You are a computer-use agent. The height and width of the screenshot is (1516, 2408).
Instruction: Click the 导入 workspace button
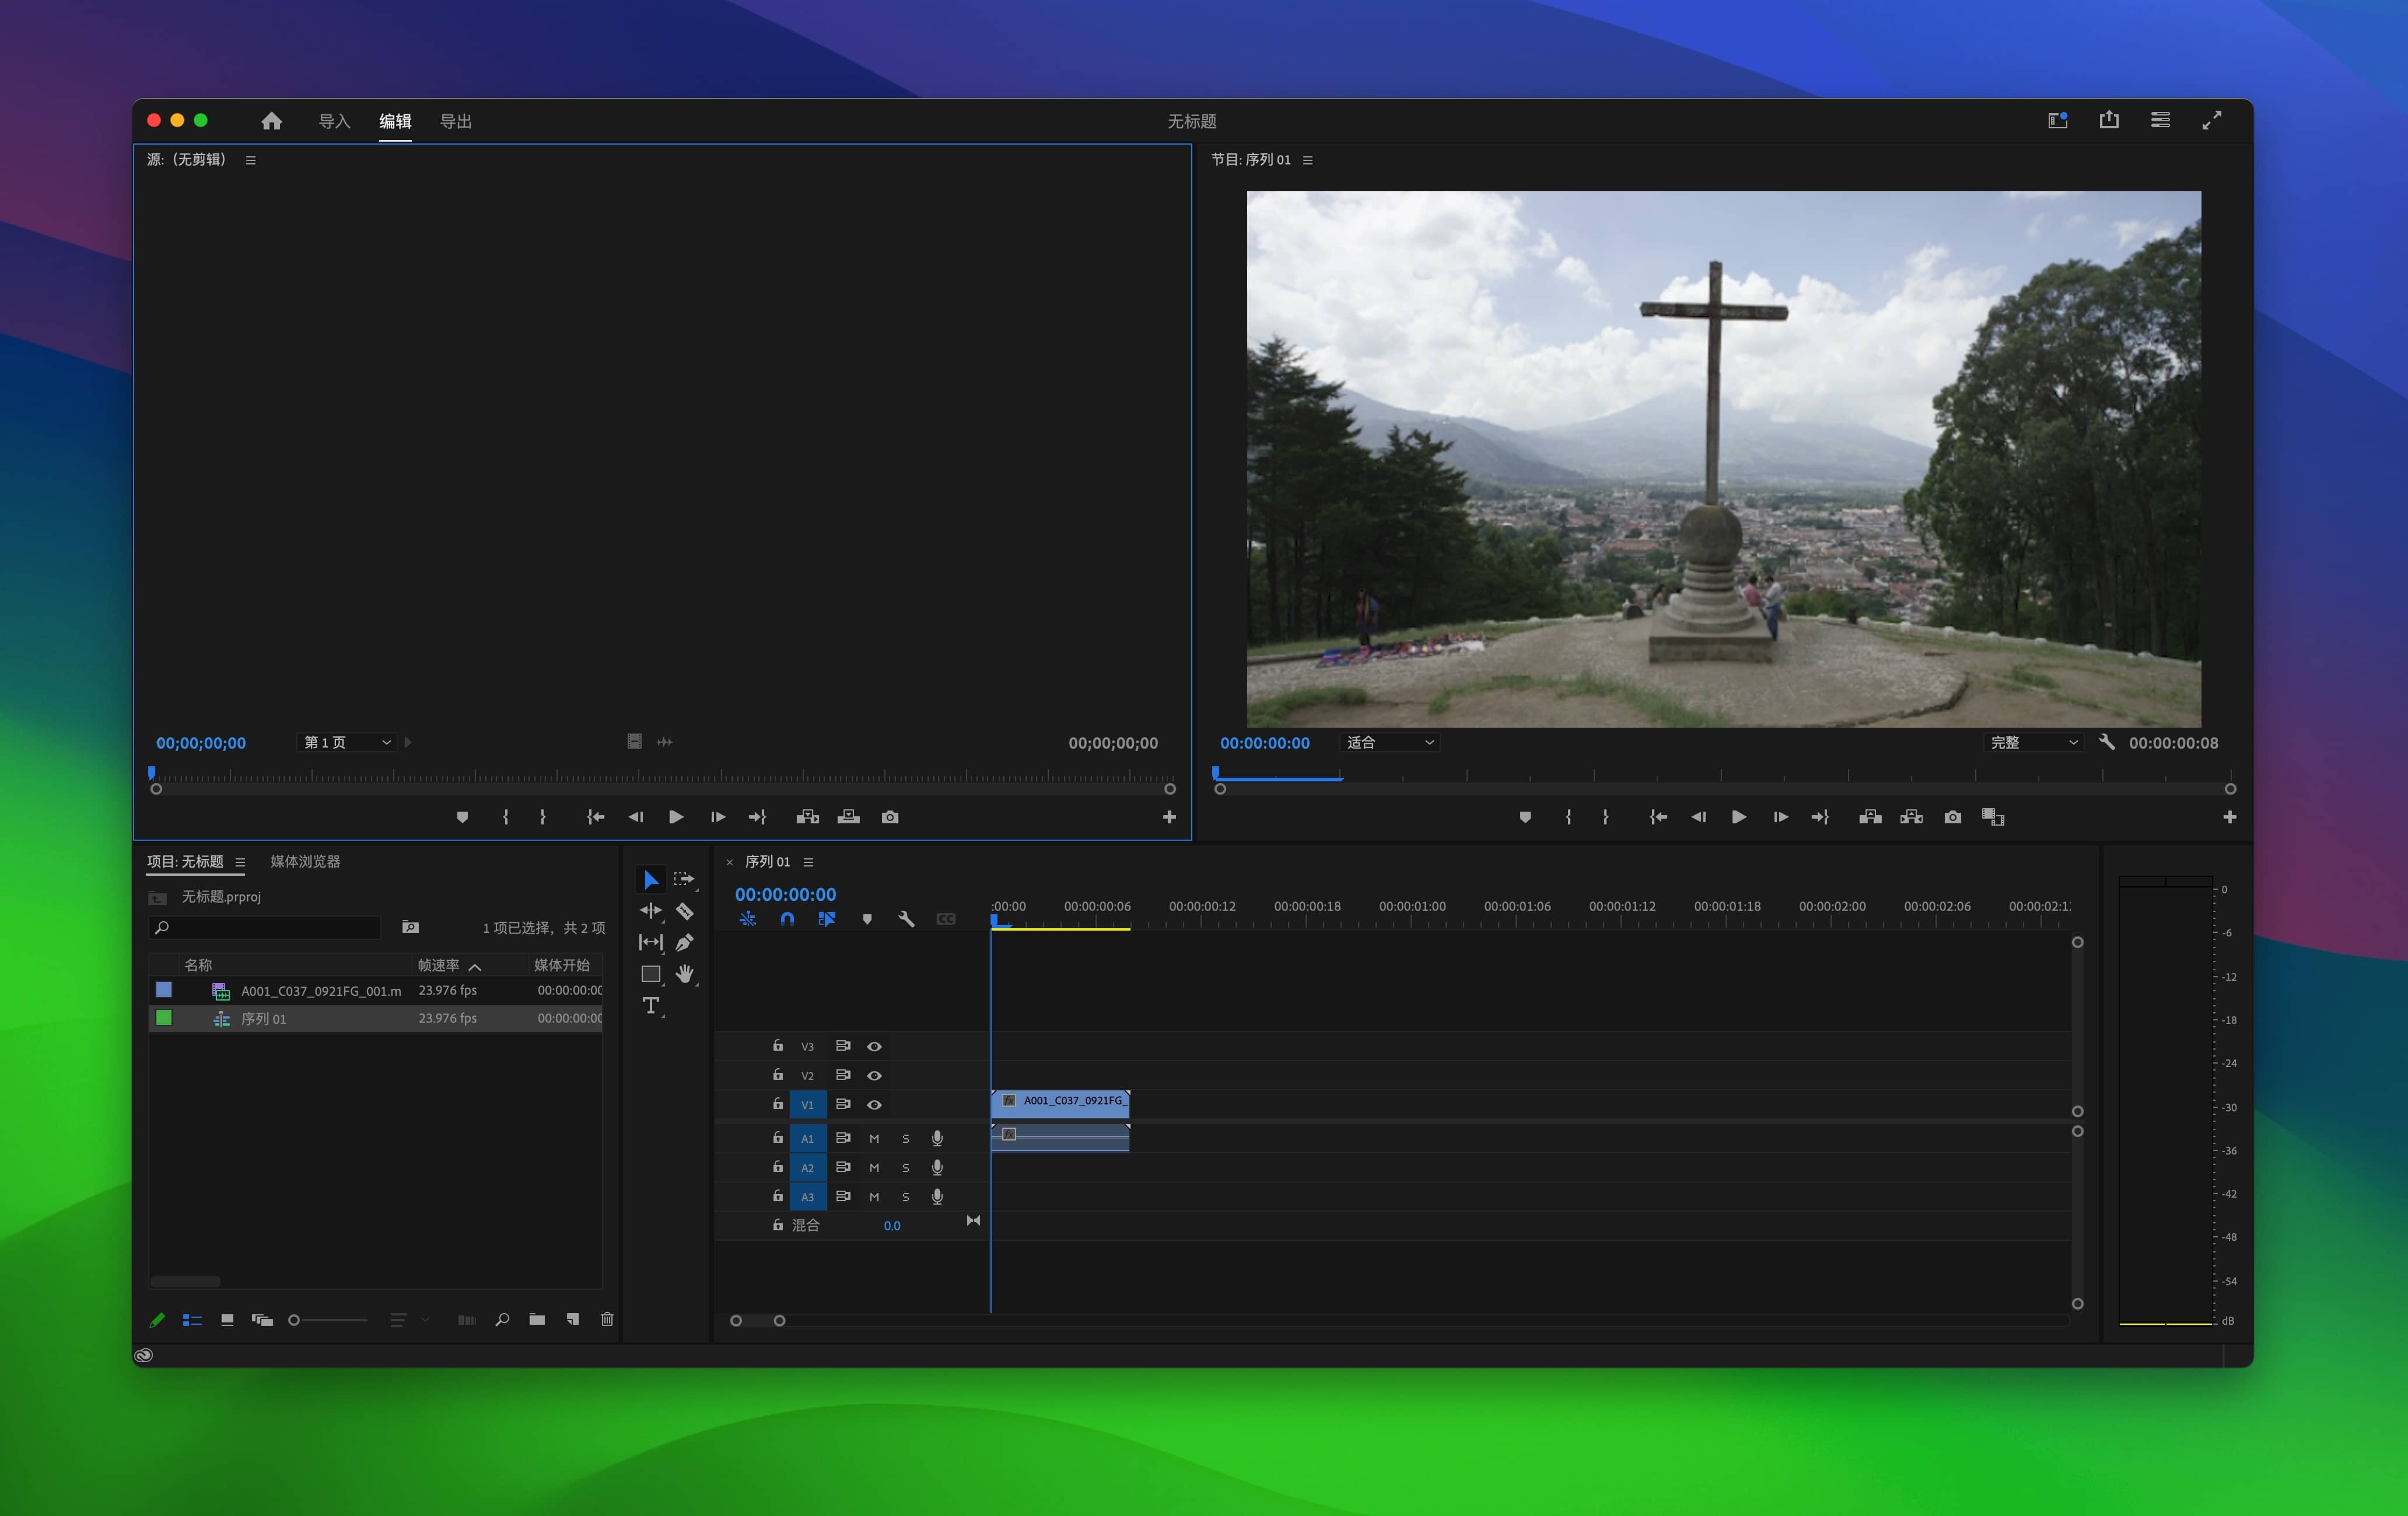pyautogui.click(x=334, y=121)
